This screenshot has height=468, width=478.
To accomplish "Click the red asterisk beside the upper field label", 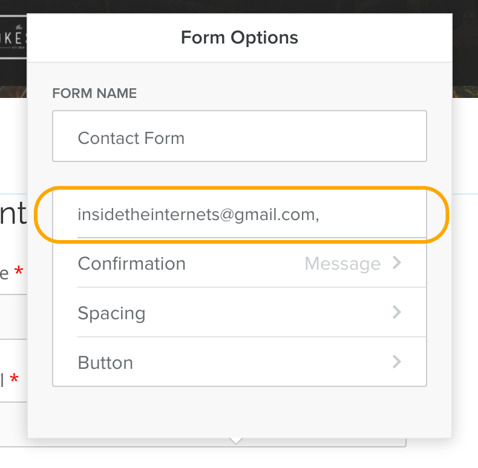I will point(19,271).
